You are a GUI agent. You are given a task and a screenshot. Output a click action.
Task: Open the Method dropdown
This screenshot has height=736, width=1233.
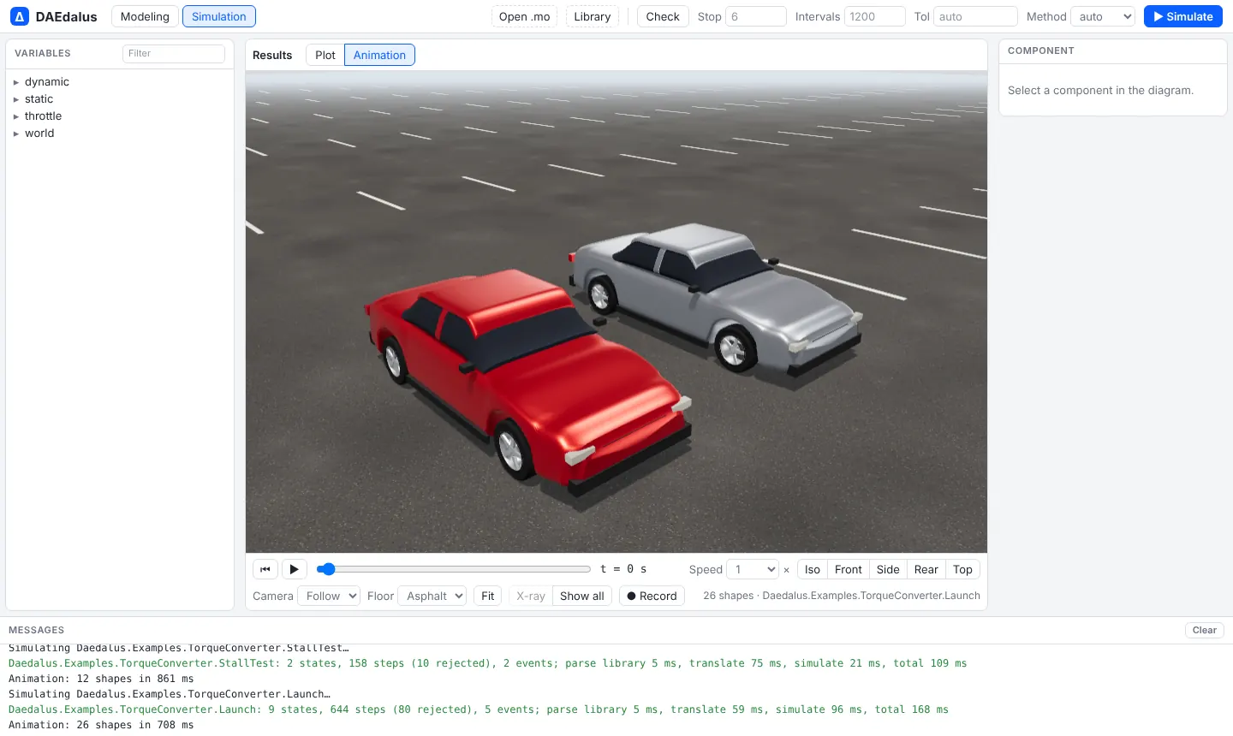click(x=1103, y=16)
